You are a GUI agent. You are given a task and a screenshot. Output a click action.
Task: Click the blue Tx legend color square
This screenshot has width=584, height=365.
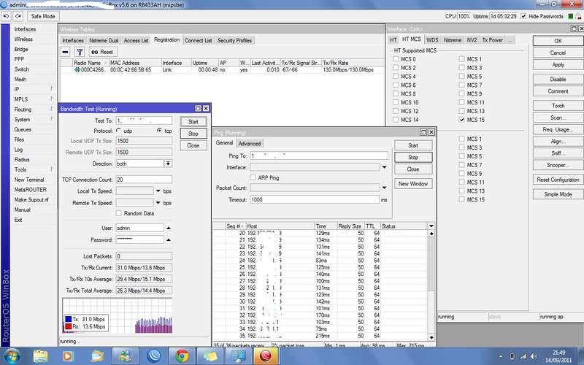pyautogui.click(x=68, y=319)
